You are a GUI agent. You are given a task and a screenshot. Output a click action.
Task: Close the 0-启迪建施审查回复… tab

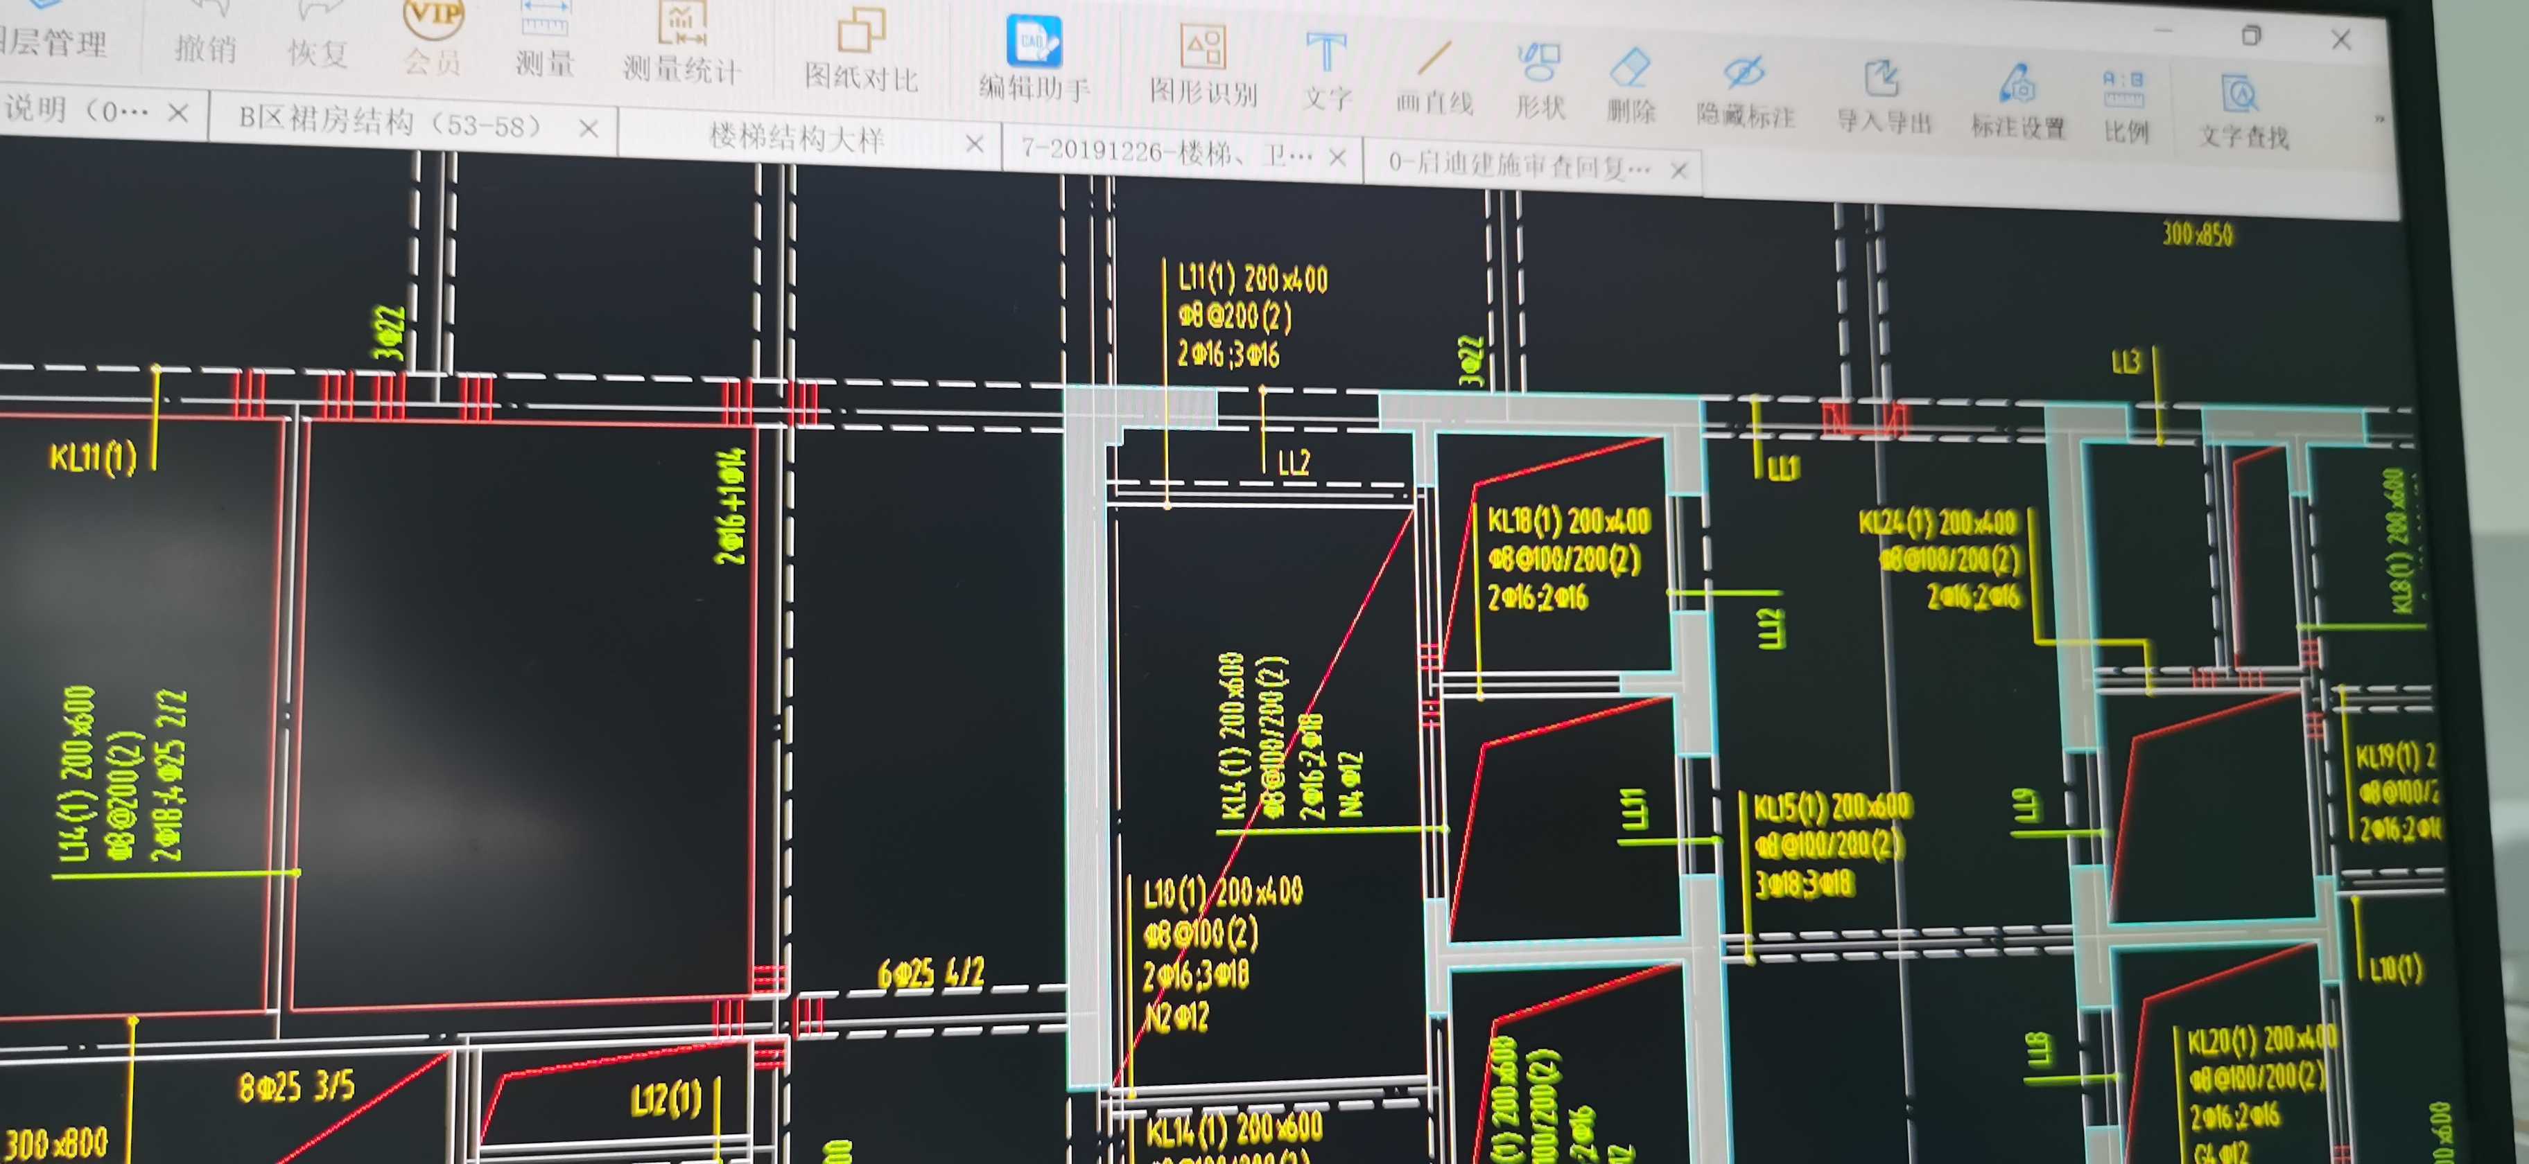1679,170
